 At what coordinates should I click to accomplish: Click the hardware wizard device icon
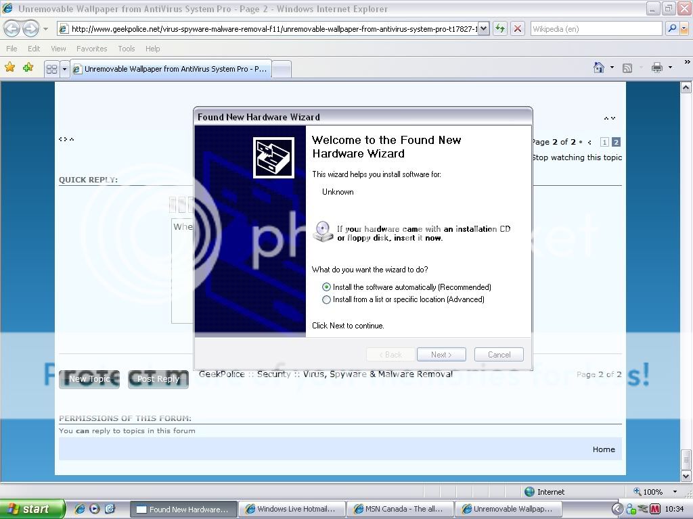coord(273,157)
